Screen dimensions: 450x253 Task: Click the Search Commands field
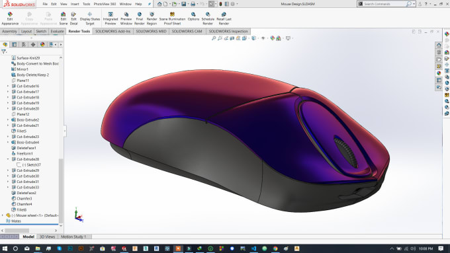point(386,4)
